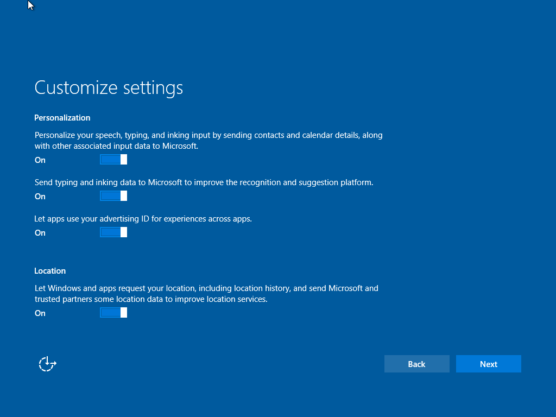Click the On label under Location
This screenshot has width=556, height=417.
point(40,313)
